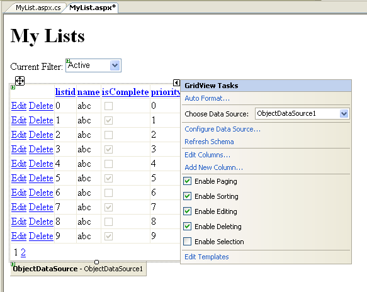Viewport: 367px width, 292px height.
Task: Open the Choose Data Source dropdown
Action: point(344,114)
